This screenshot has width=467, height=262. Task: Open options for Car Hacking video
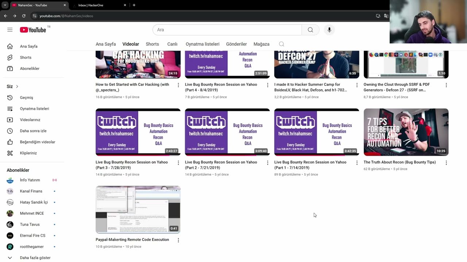[x=178, y=85]
